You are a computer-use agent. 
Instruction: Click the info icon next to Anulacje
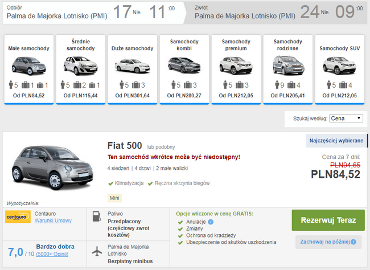(x=211, y=222)
